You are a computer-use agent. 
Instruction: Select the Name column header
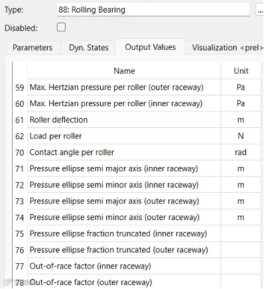(x=124, y=71)
